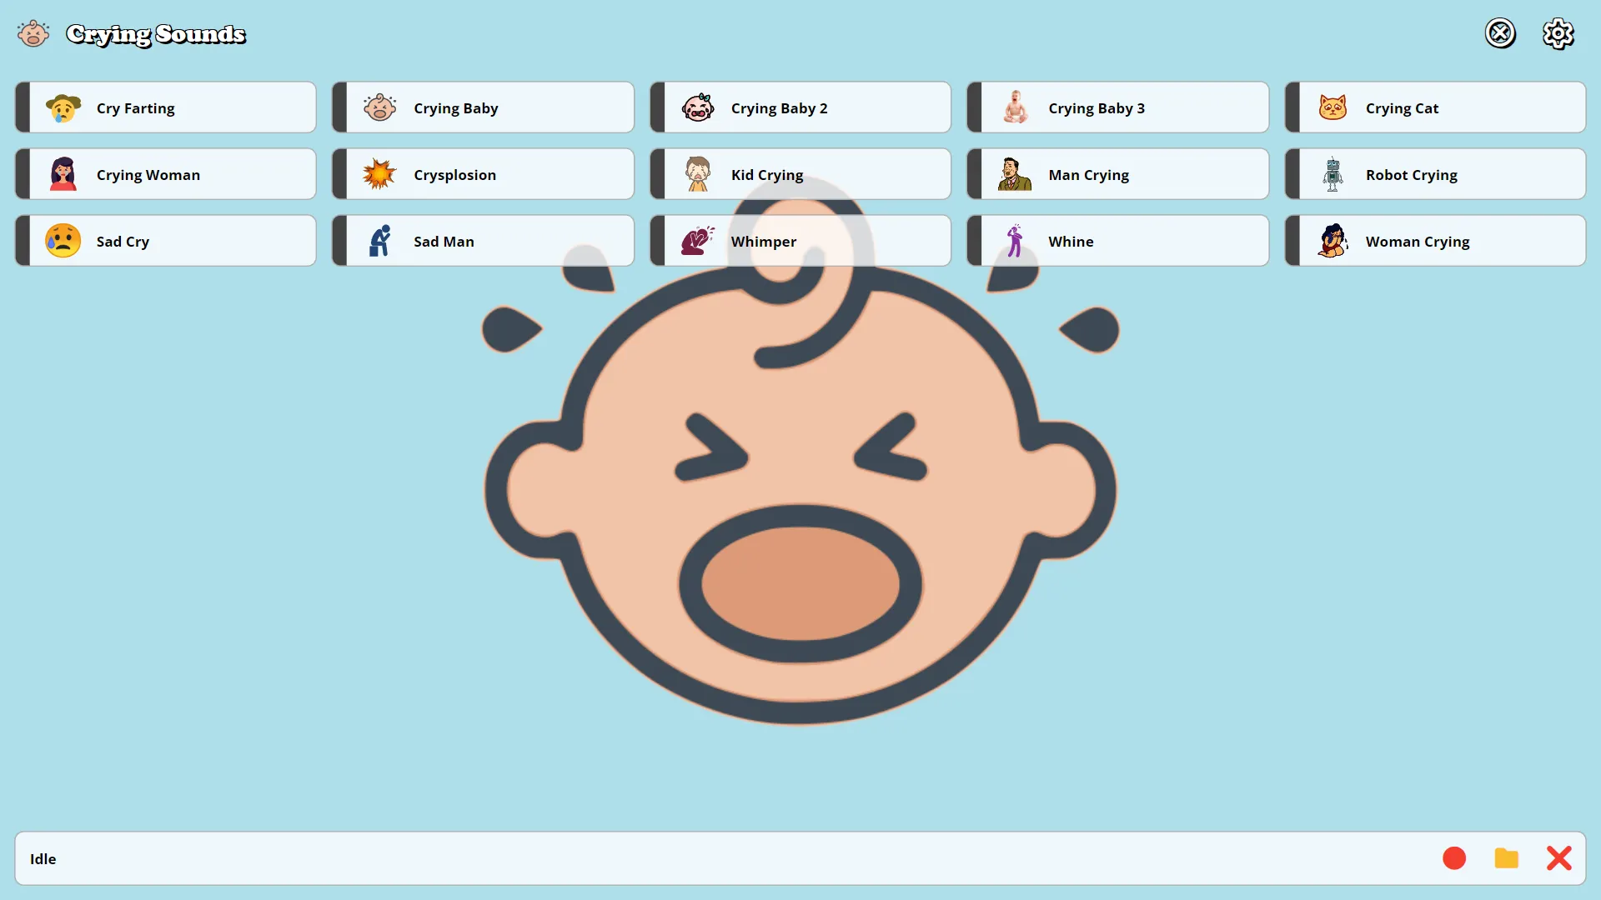Click the Robot Crying sound icon
This screenshot has width=1601, height=900.
point(1334,173)
